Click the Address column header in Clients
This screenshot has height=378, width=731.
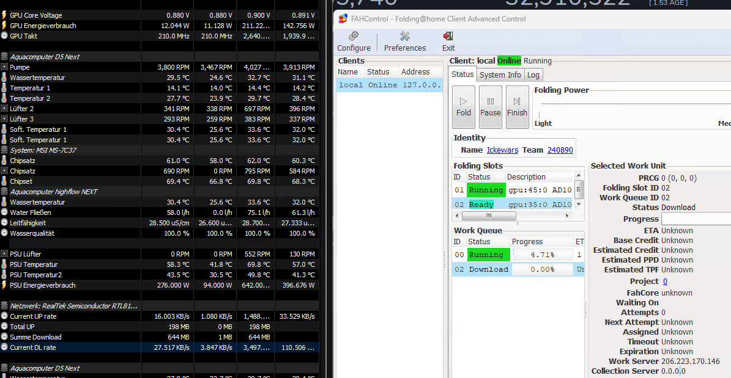coord(421,71)
